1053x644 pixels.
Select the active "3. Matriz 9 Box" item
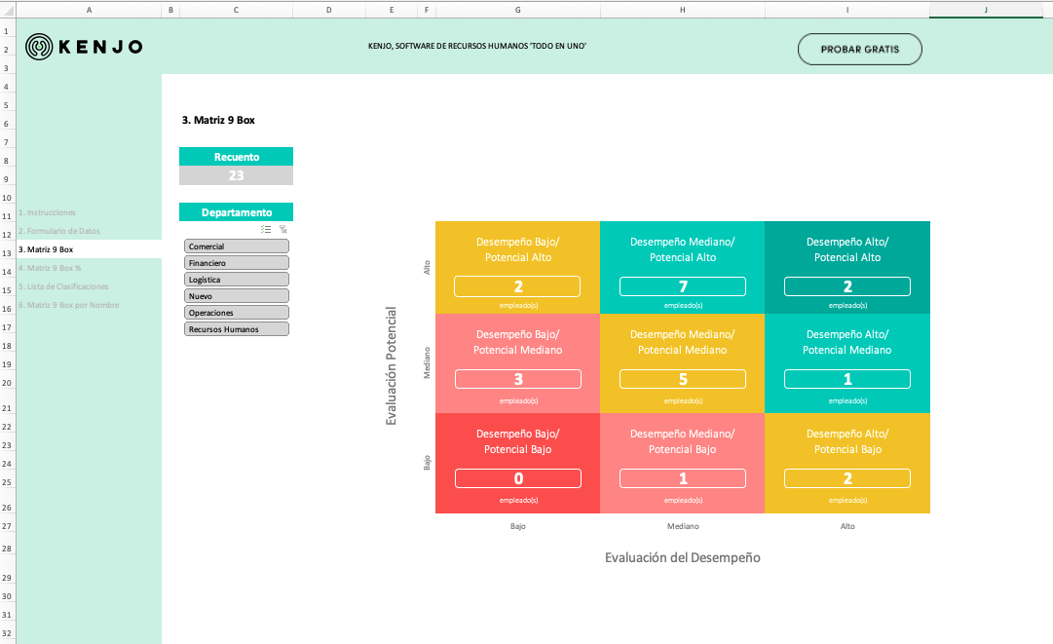click(47, 248)
